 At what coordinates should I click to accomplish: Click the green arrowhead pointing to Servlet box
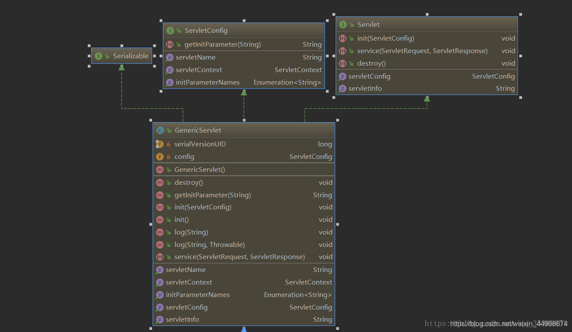point(427,98)
